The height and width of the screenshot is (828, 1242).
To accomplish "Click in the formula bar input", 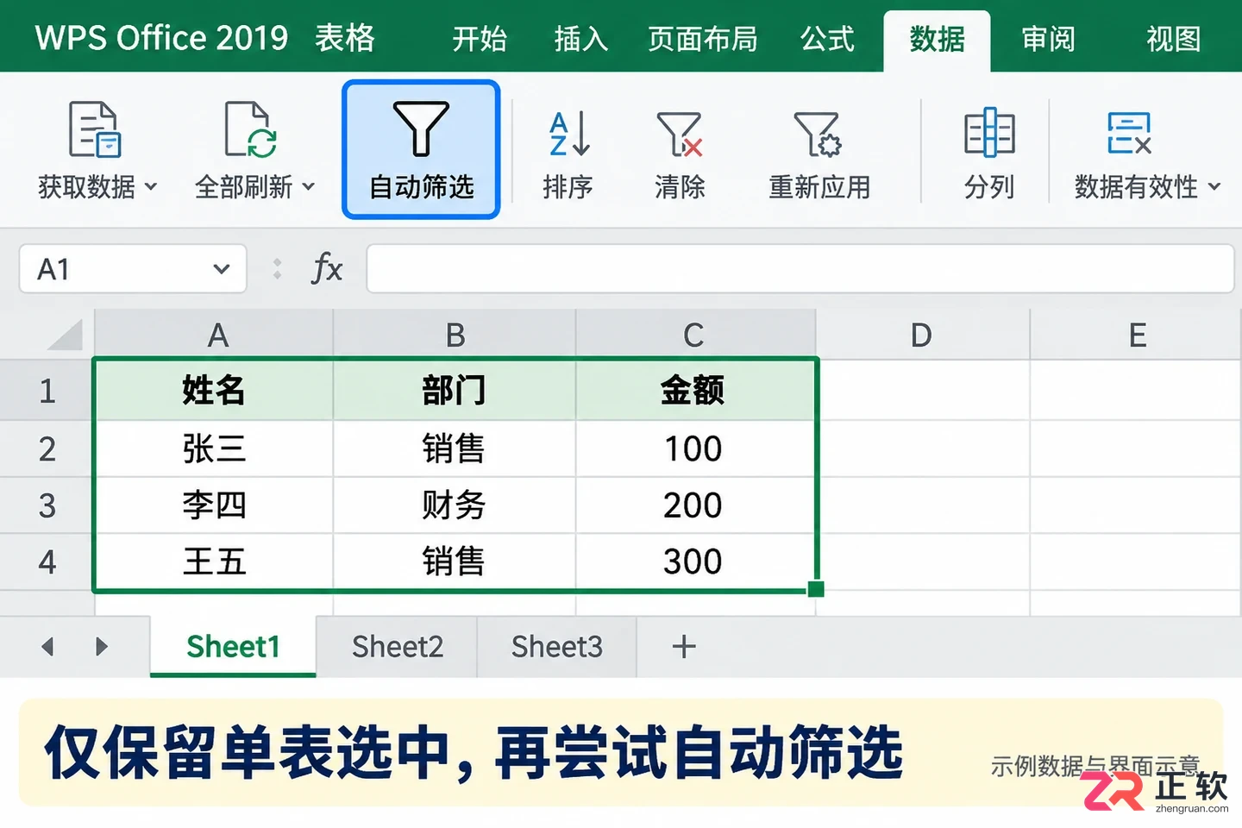I will click(800, 269).
